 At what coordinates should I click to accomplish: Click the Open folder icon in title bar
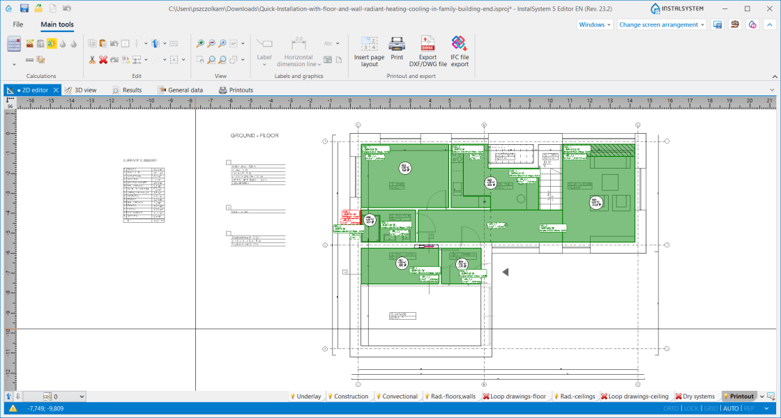(x=38, y=8)
